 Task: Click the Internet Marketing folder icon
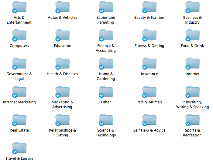coord(19,92)
